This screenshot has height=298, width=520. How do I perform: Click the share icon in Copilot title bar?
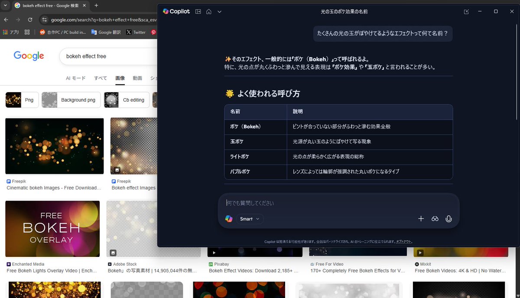[x=466, y=11]
